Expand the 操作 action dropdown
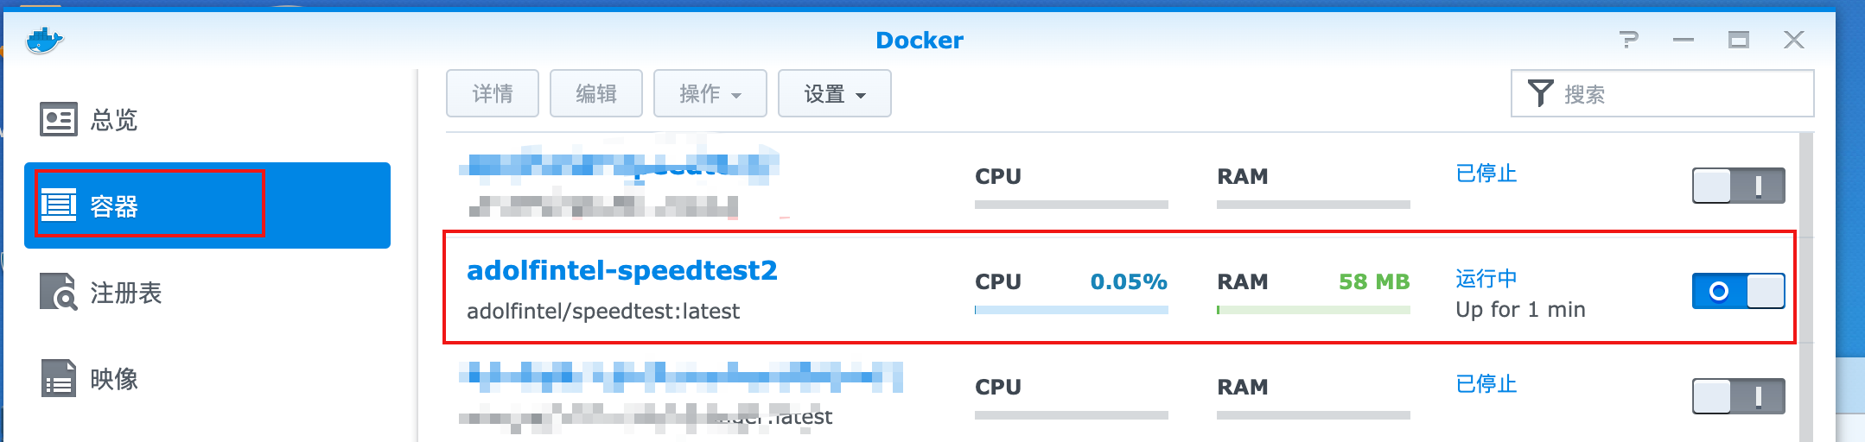Screen dimensions: 1865x442 pyautogui.click(x=710, y=93)
